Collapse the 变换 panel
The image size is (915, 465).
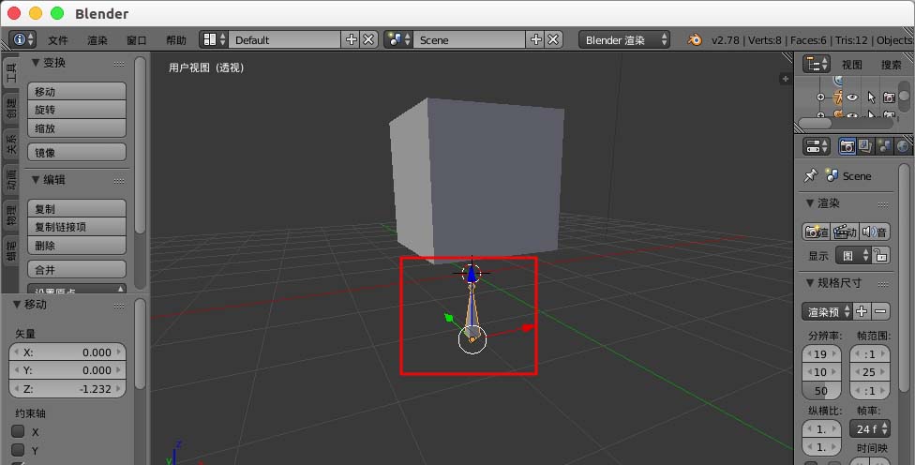[36, 63]
